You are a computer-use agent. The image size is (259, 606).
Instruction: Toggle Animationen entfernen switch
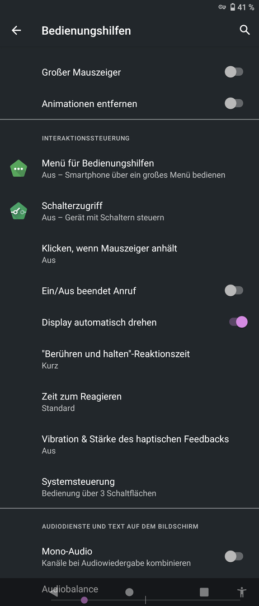tap(234, 104)
